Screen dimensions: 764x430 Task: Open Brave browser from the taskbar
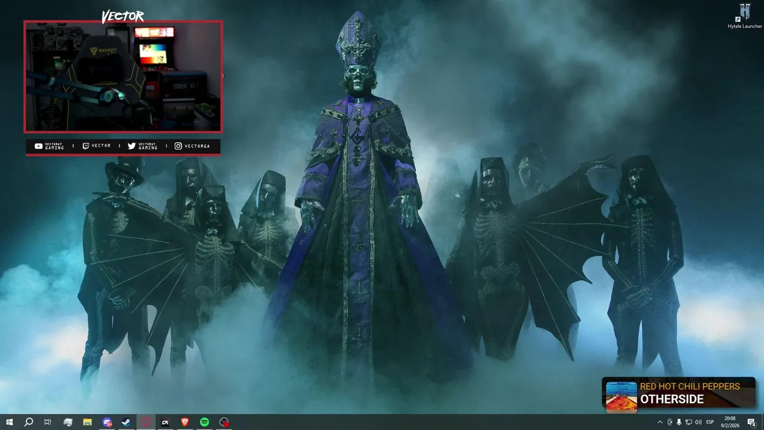[x=185, y=422]
